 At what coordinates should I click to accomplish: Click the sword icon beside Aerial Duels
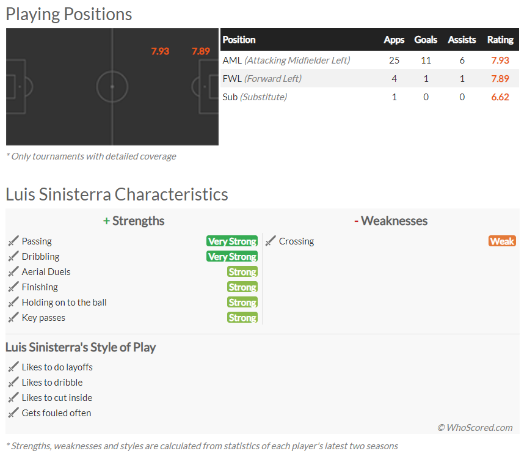point(13,271)
